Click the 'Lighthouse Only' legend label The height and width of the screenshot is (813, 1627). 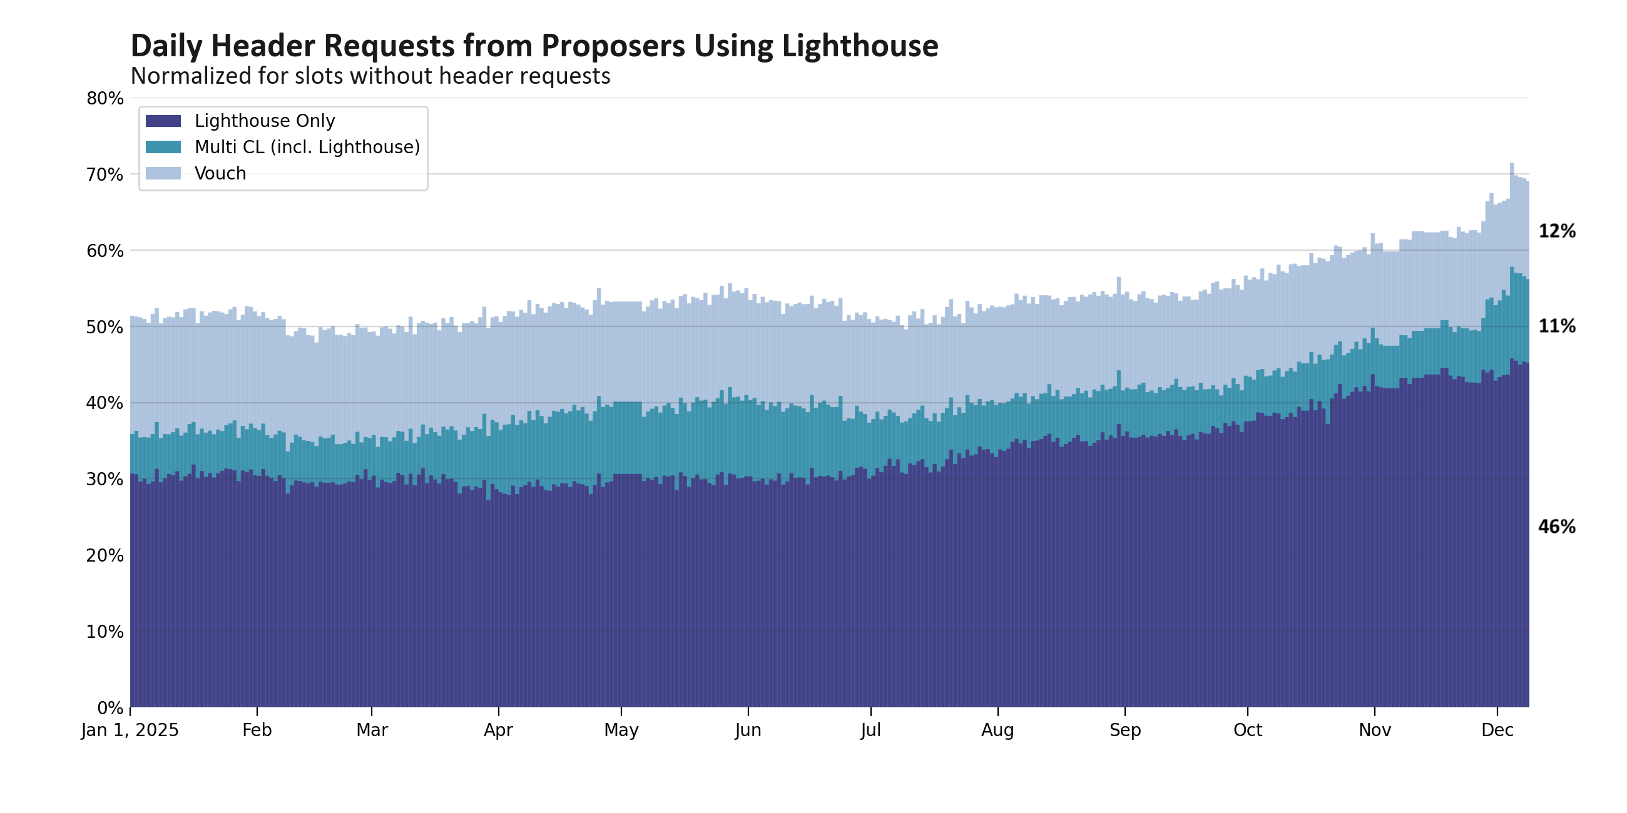(x=264, y=121)
